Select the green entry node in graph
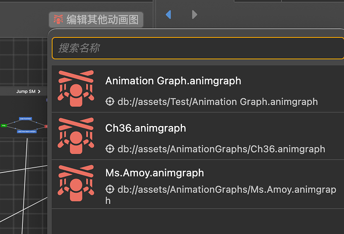 [x=3, y=125]
